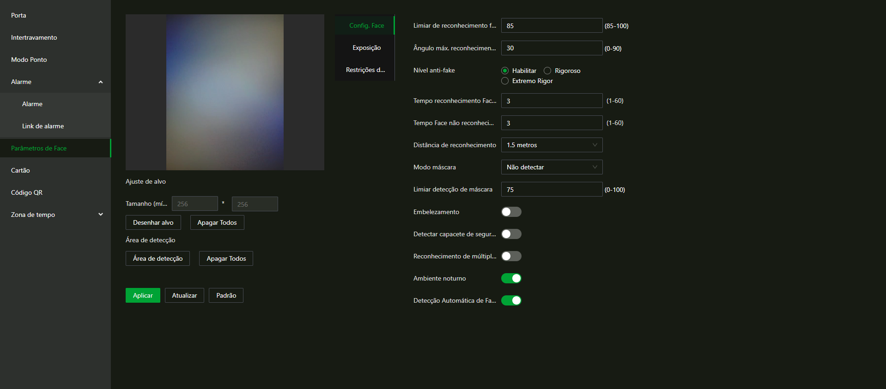Disable Detecção Automática de Face switch
886x389 pixels.
(511, 300)
